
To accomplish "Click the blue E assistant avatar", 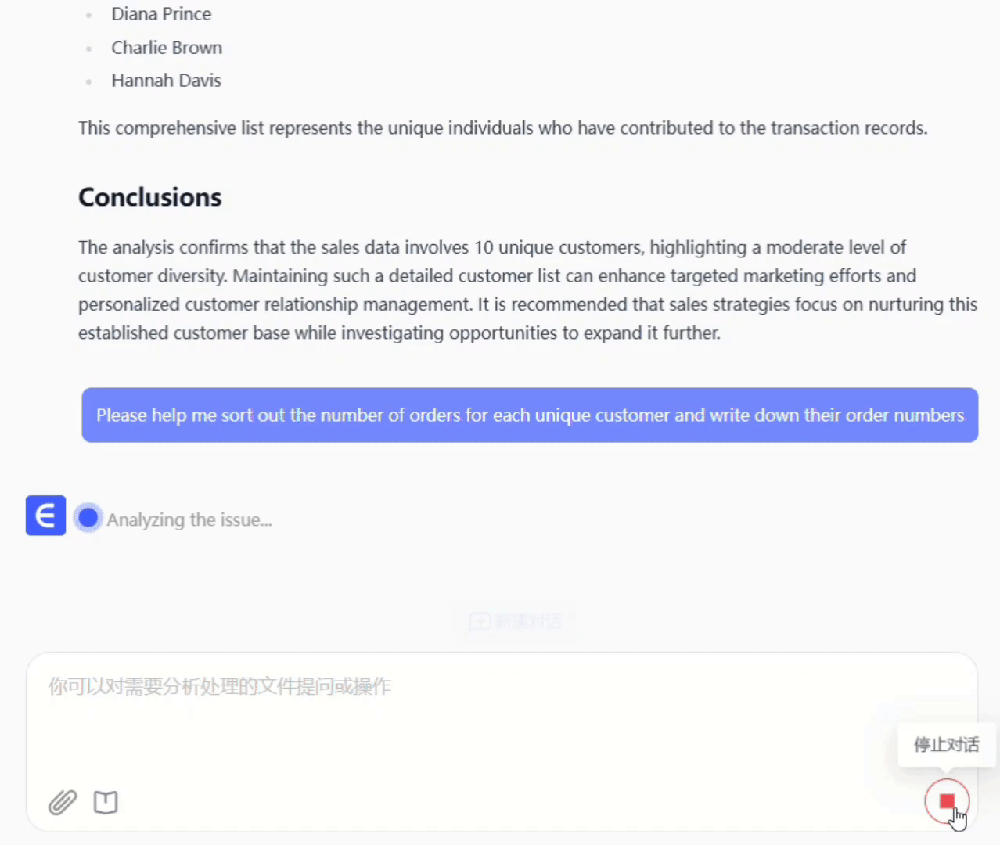I will (45, 516).
